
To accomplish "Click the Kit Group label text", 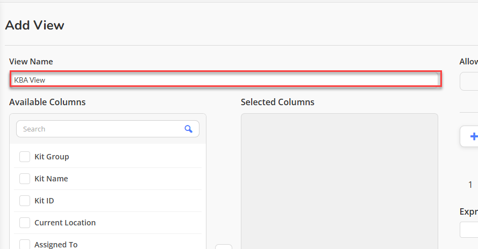I will pos(52,157).
